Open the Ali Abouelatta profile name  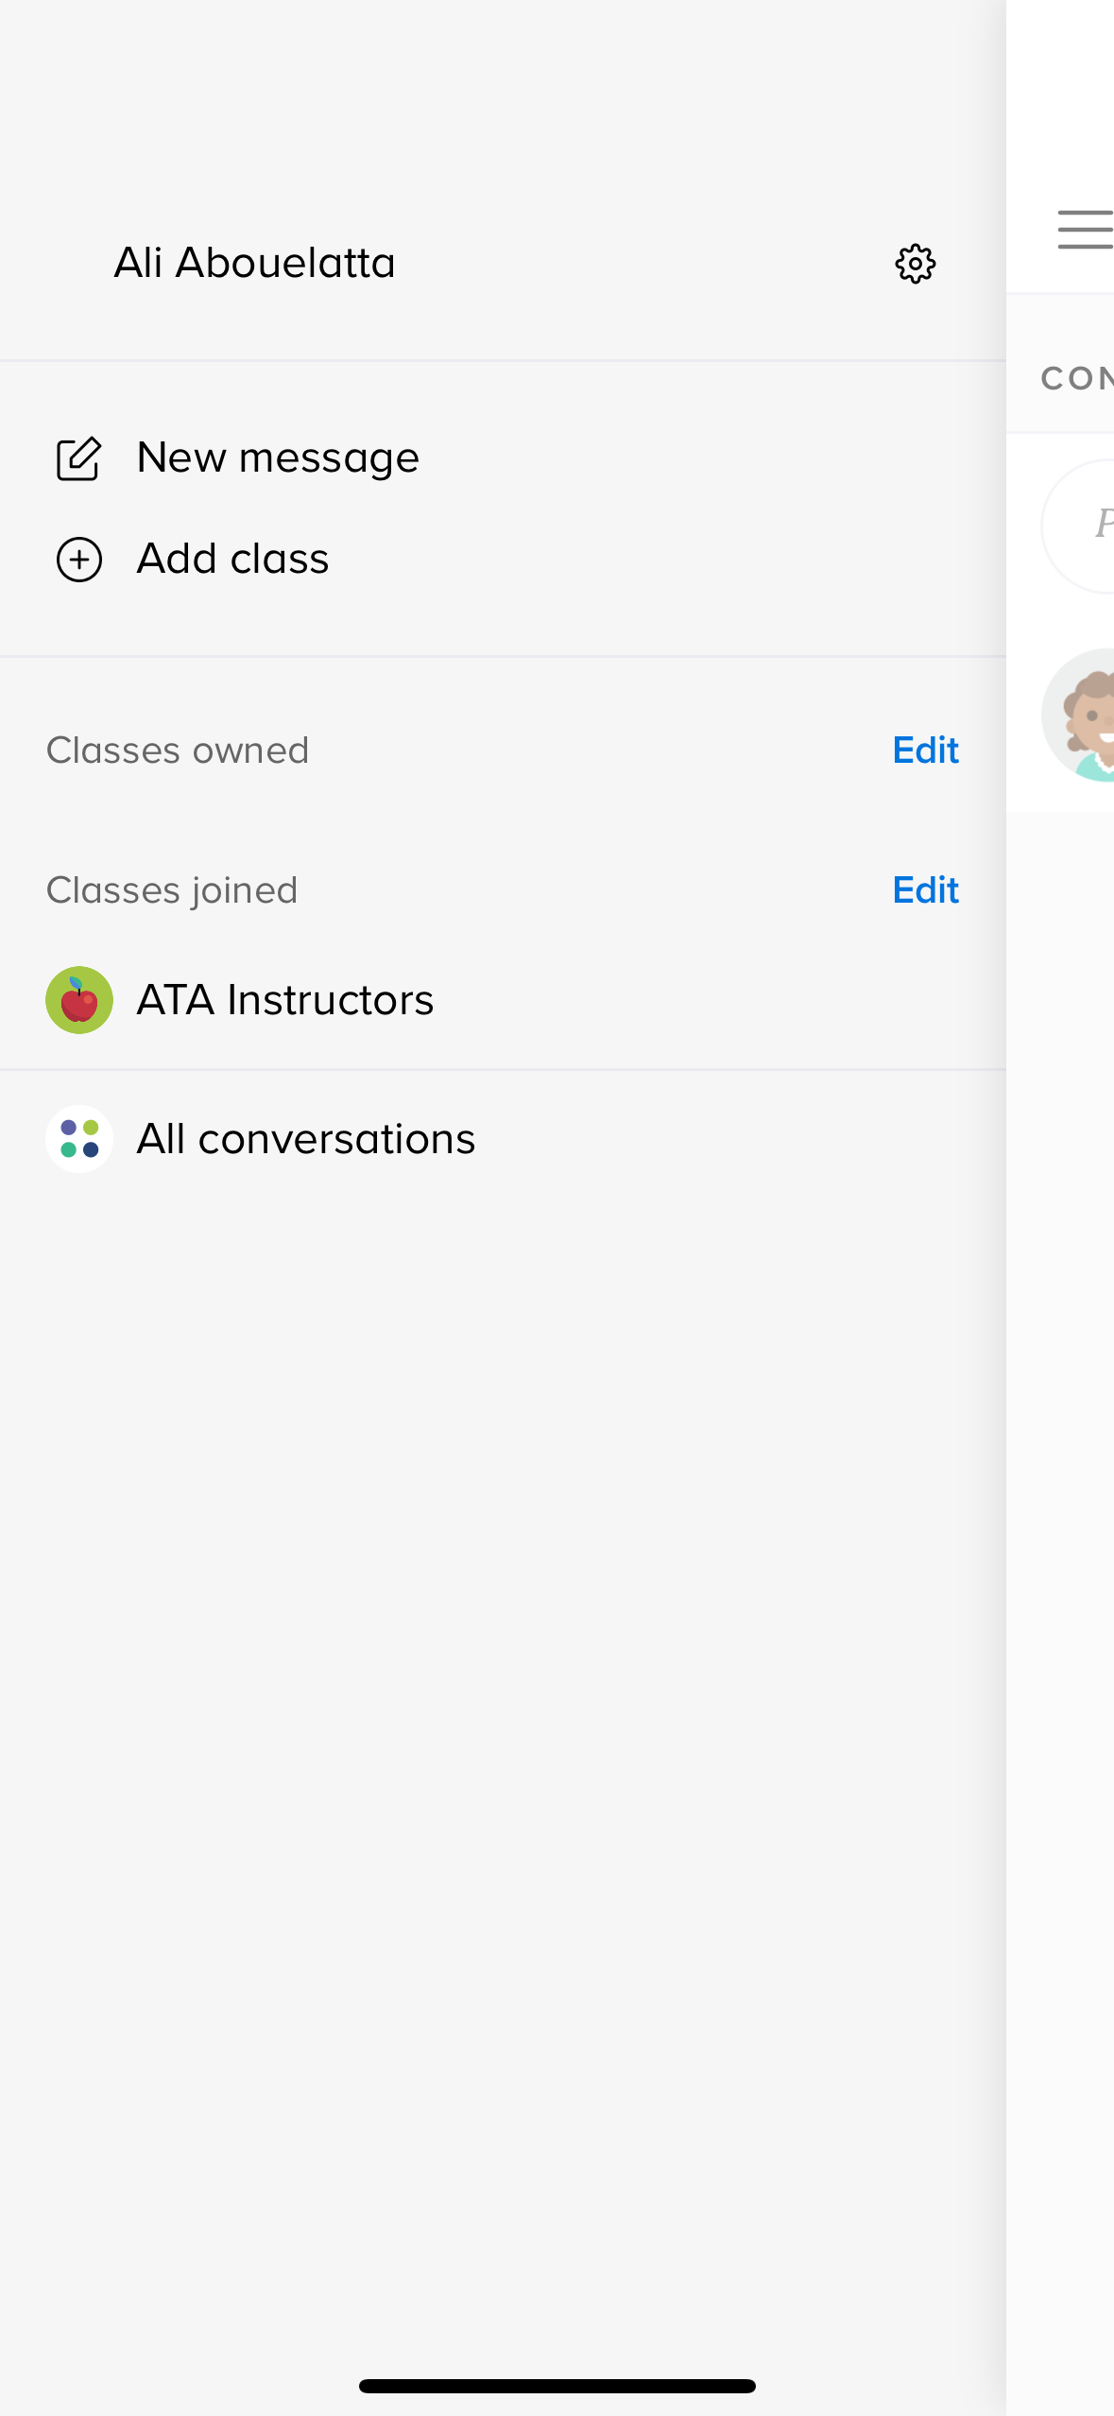point(254,262)
